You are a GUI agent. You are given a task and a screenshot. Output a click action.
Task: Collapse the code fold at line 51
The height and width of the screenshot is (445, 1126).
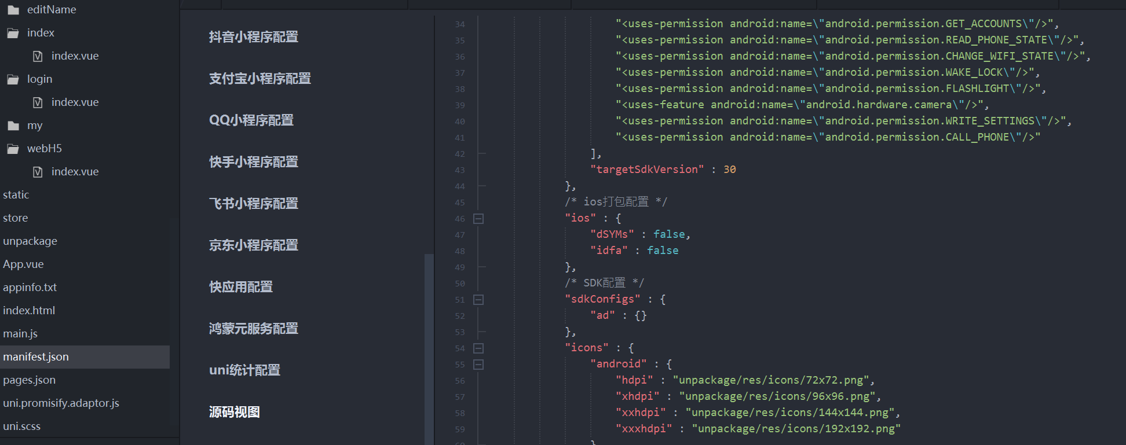coord(478,300)
